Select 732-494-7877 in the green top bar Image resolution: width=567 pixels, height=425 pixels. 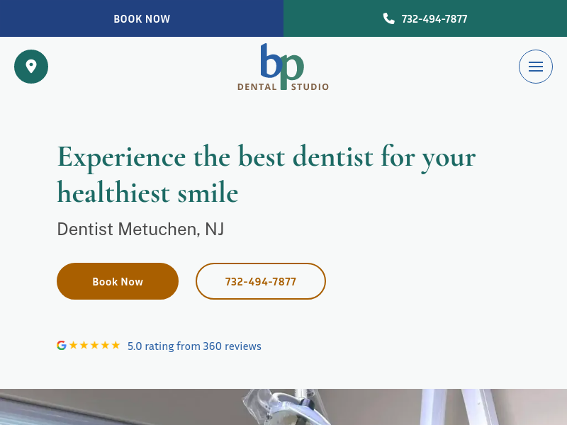pos(434,19)
